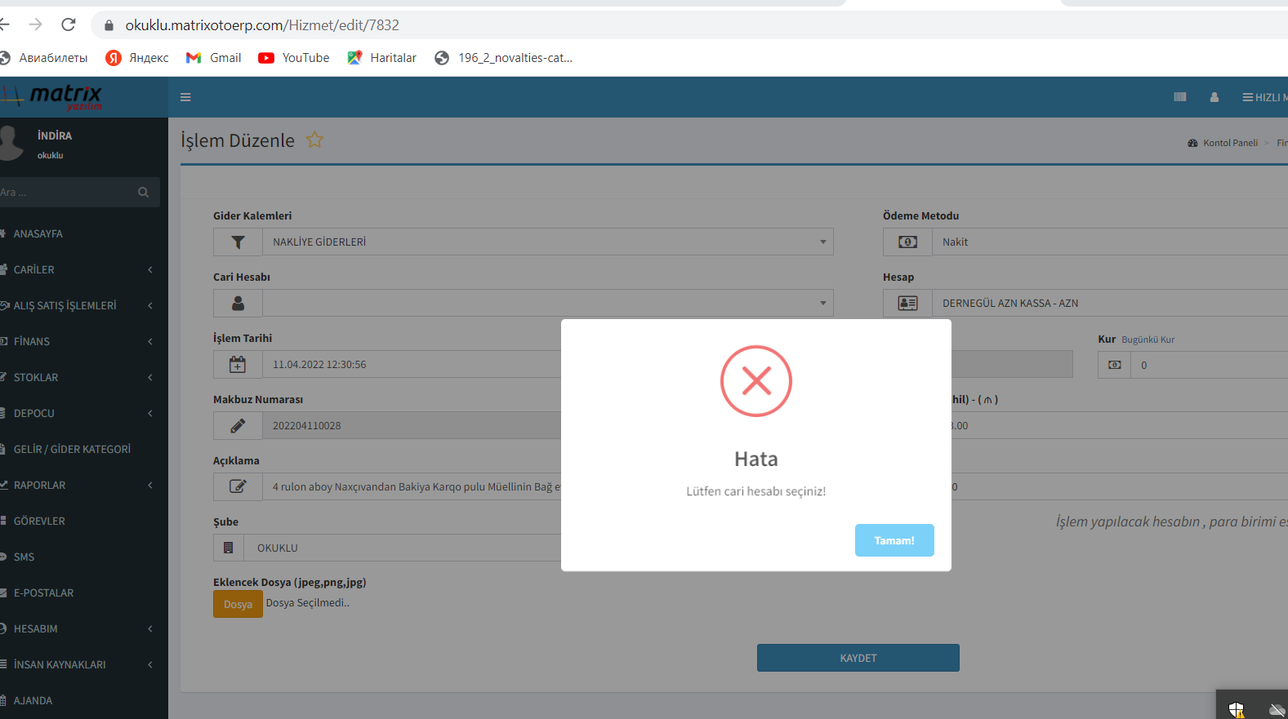This screenshot has width=1288, height=719.
Task: Click the search magnifier in sidebar
Action: (144, 193)
